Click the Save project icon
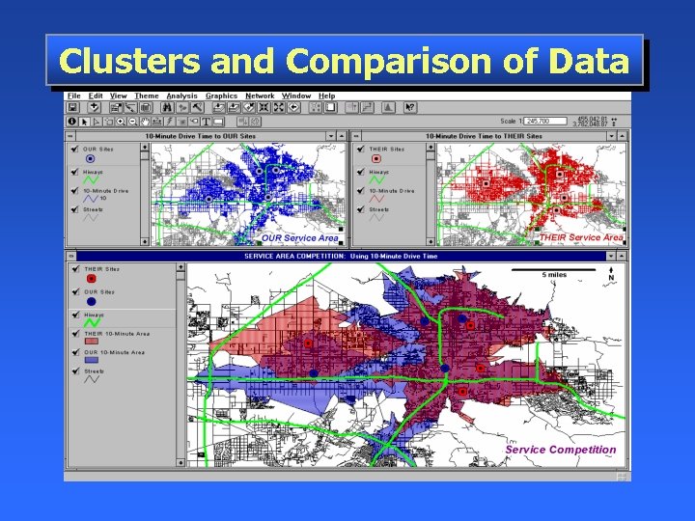The image size is (695, 521). click(x=72, y=107)
